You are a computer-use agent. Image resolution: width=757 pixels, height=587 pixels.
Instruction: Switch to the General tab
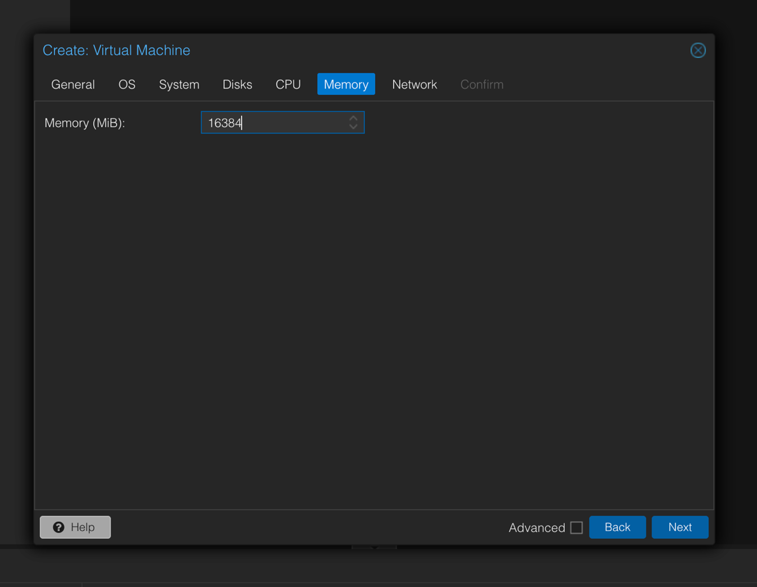tap(73, 84)
